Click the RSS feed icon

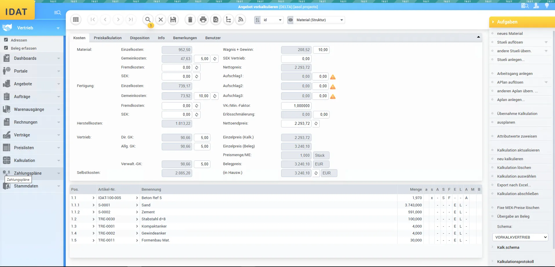[241, 20]
